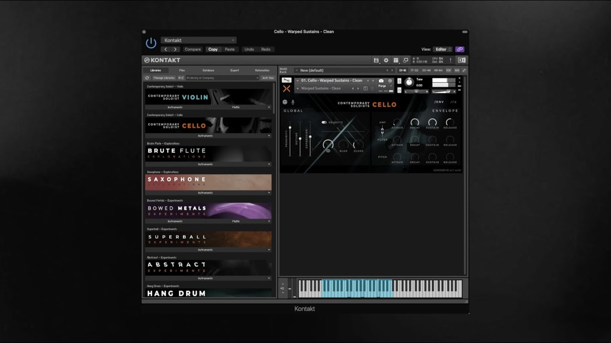Open the Kontakt preset dropdown
Screen dimensions: 611x343
click(x=199, y=40)
